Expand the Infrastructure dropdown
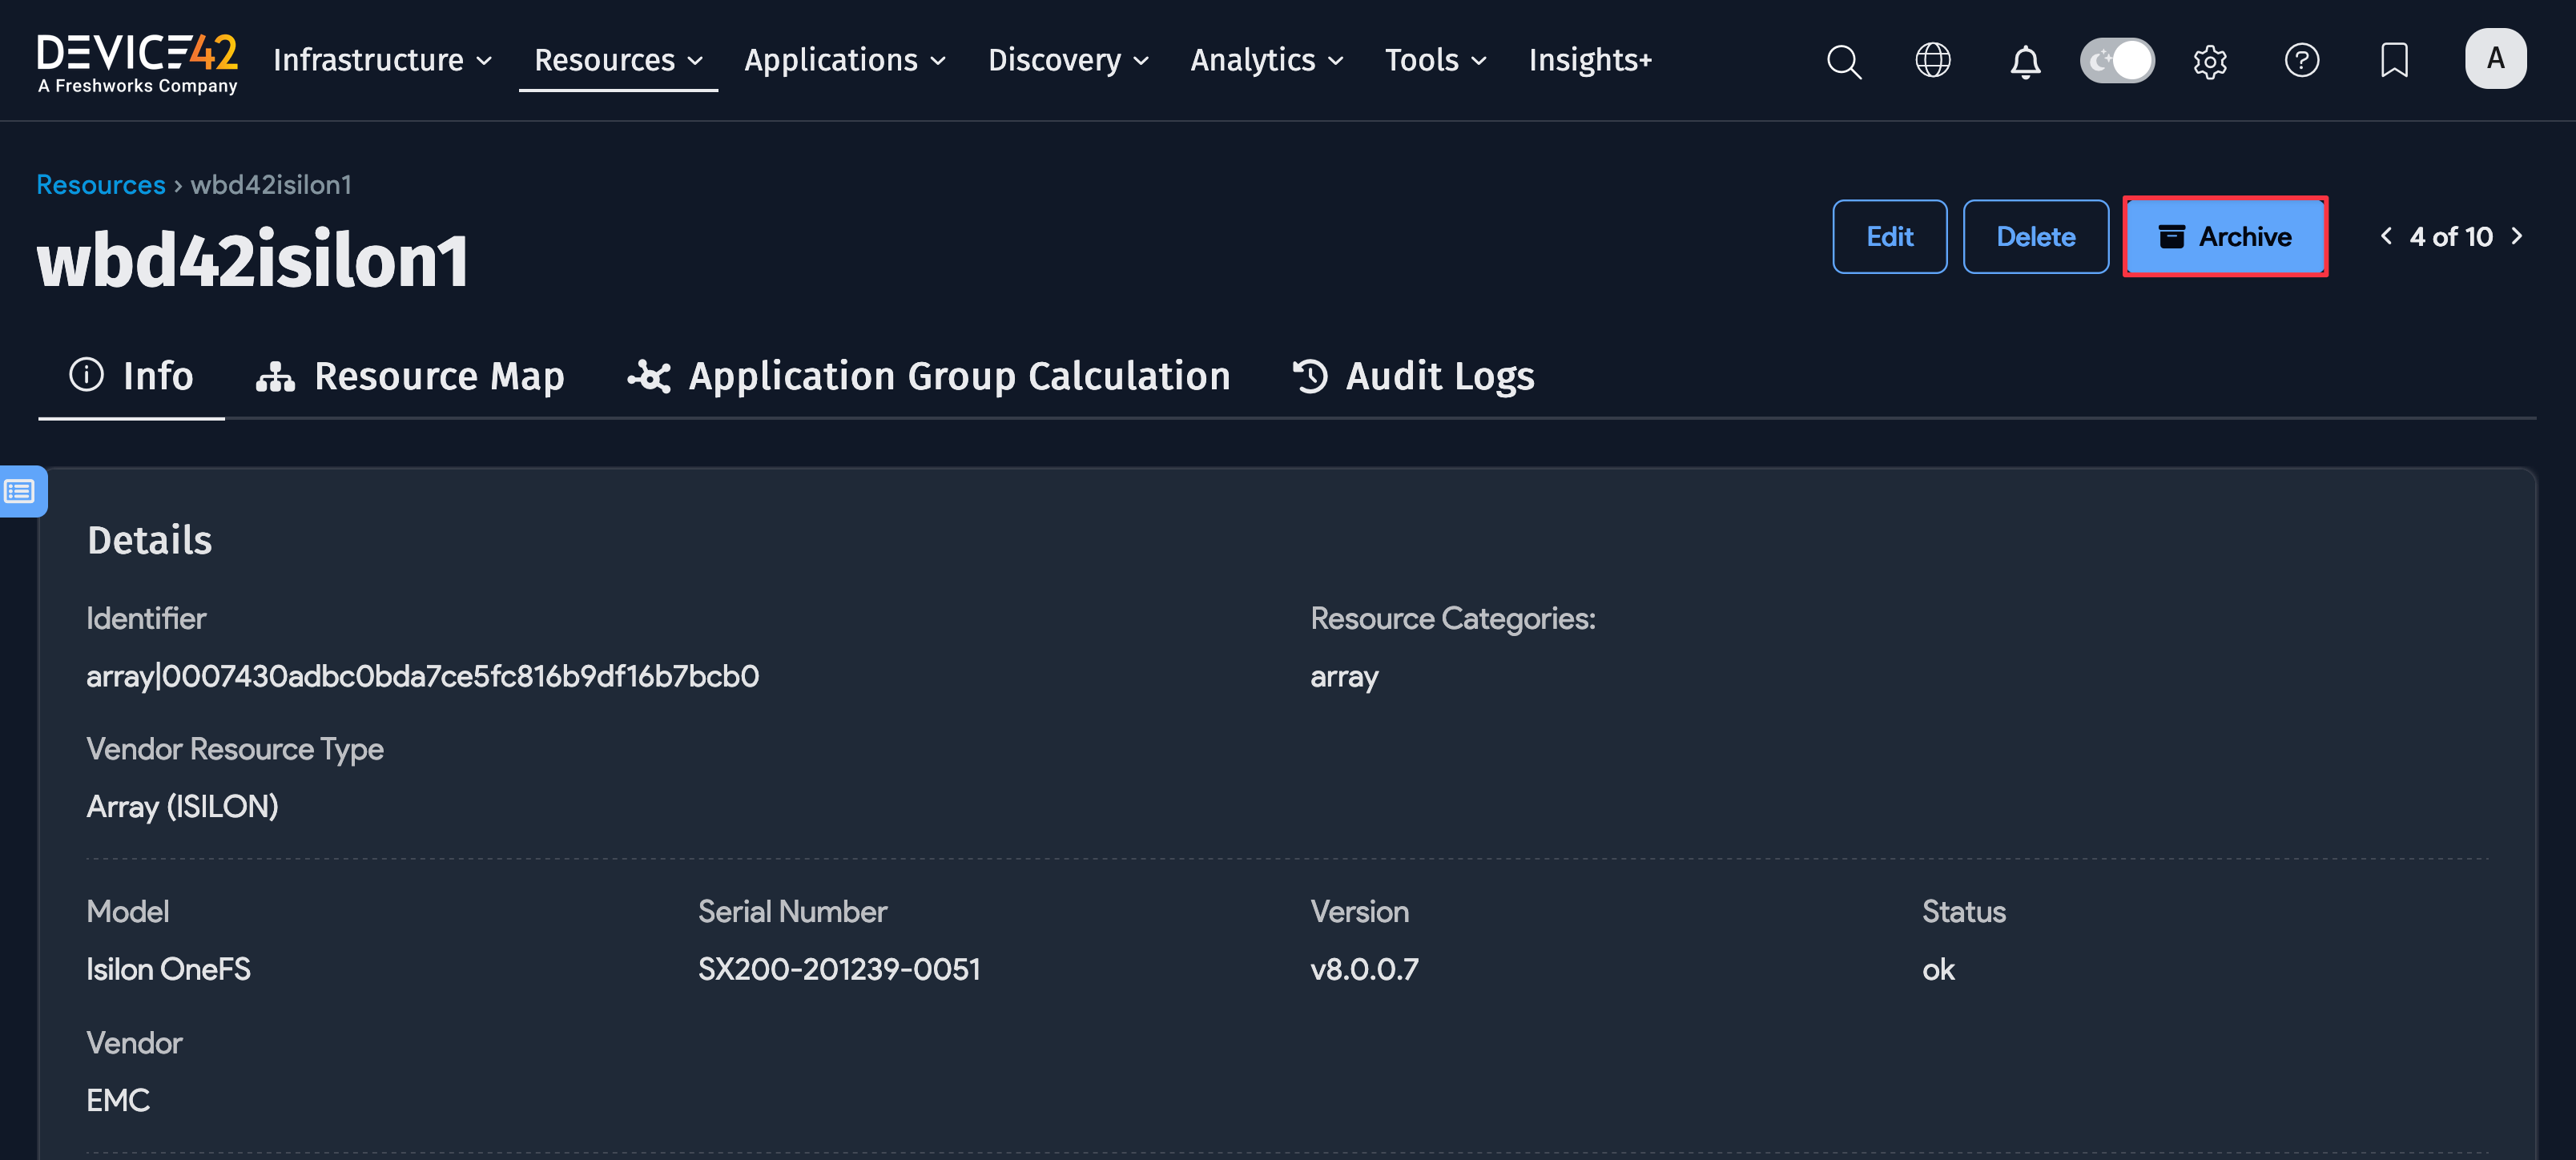2576x1160 pixels. (381, 60)
